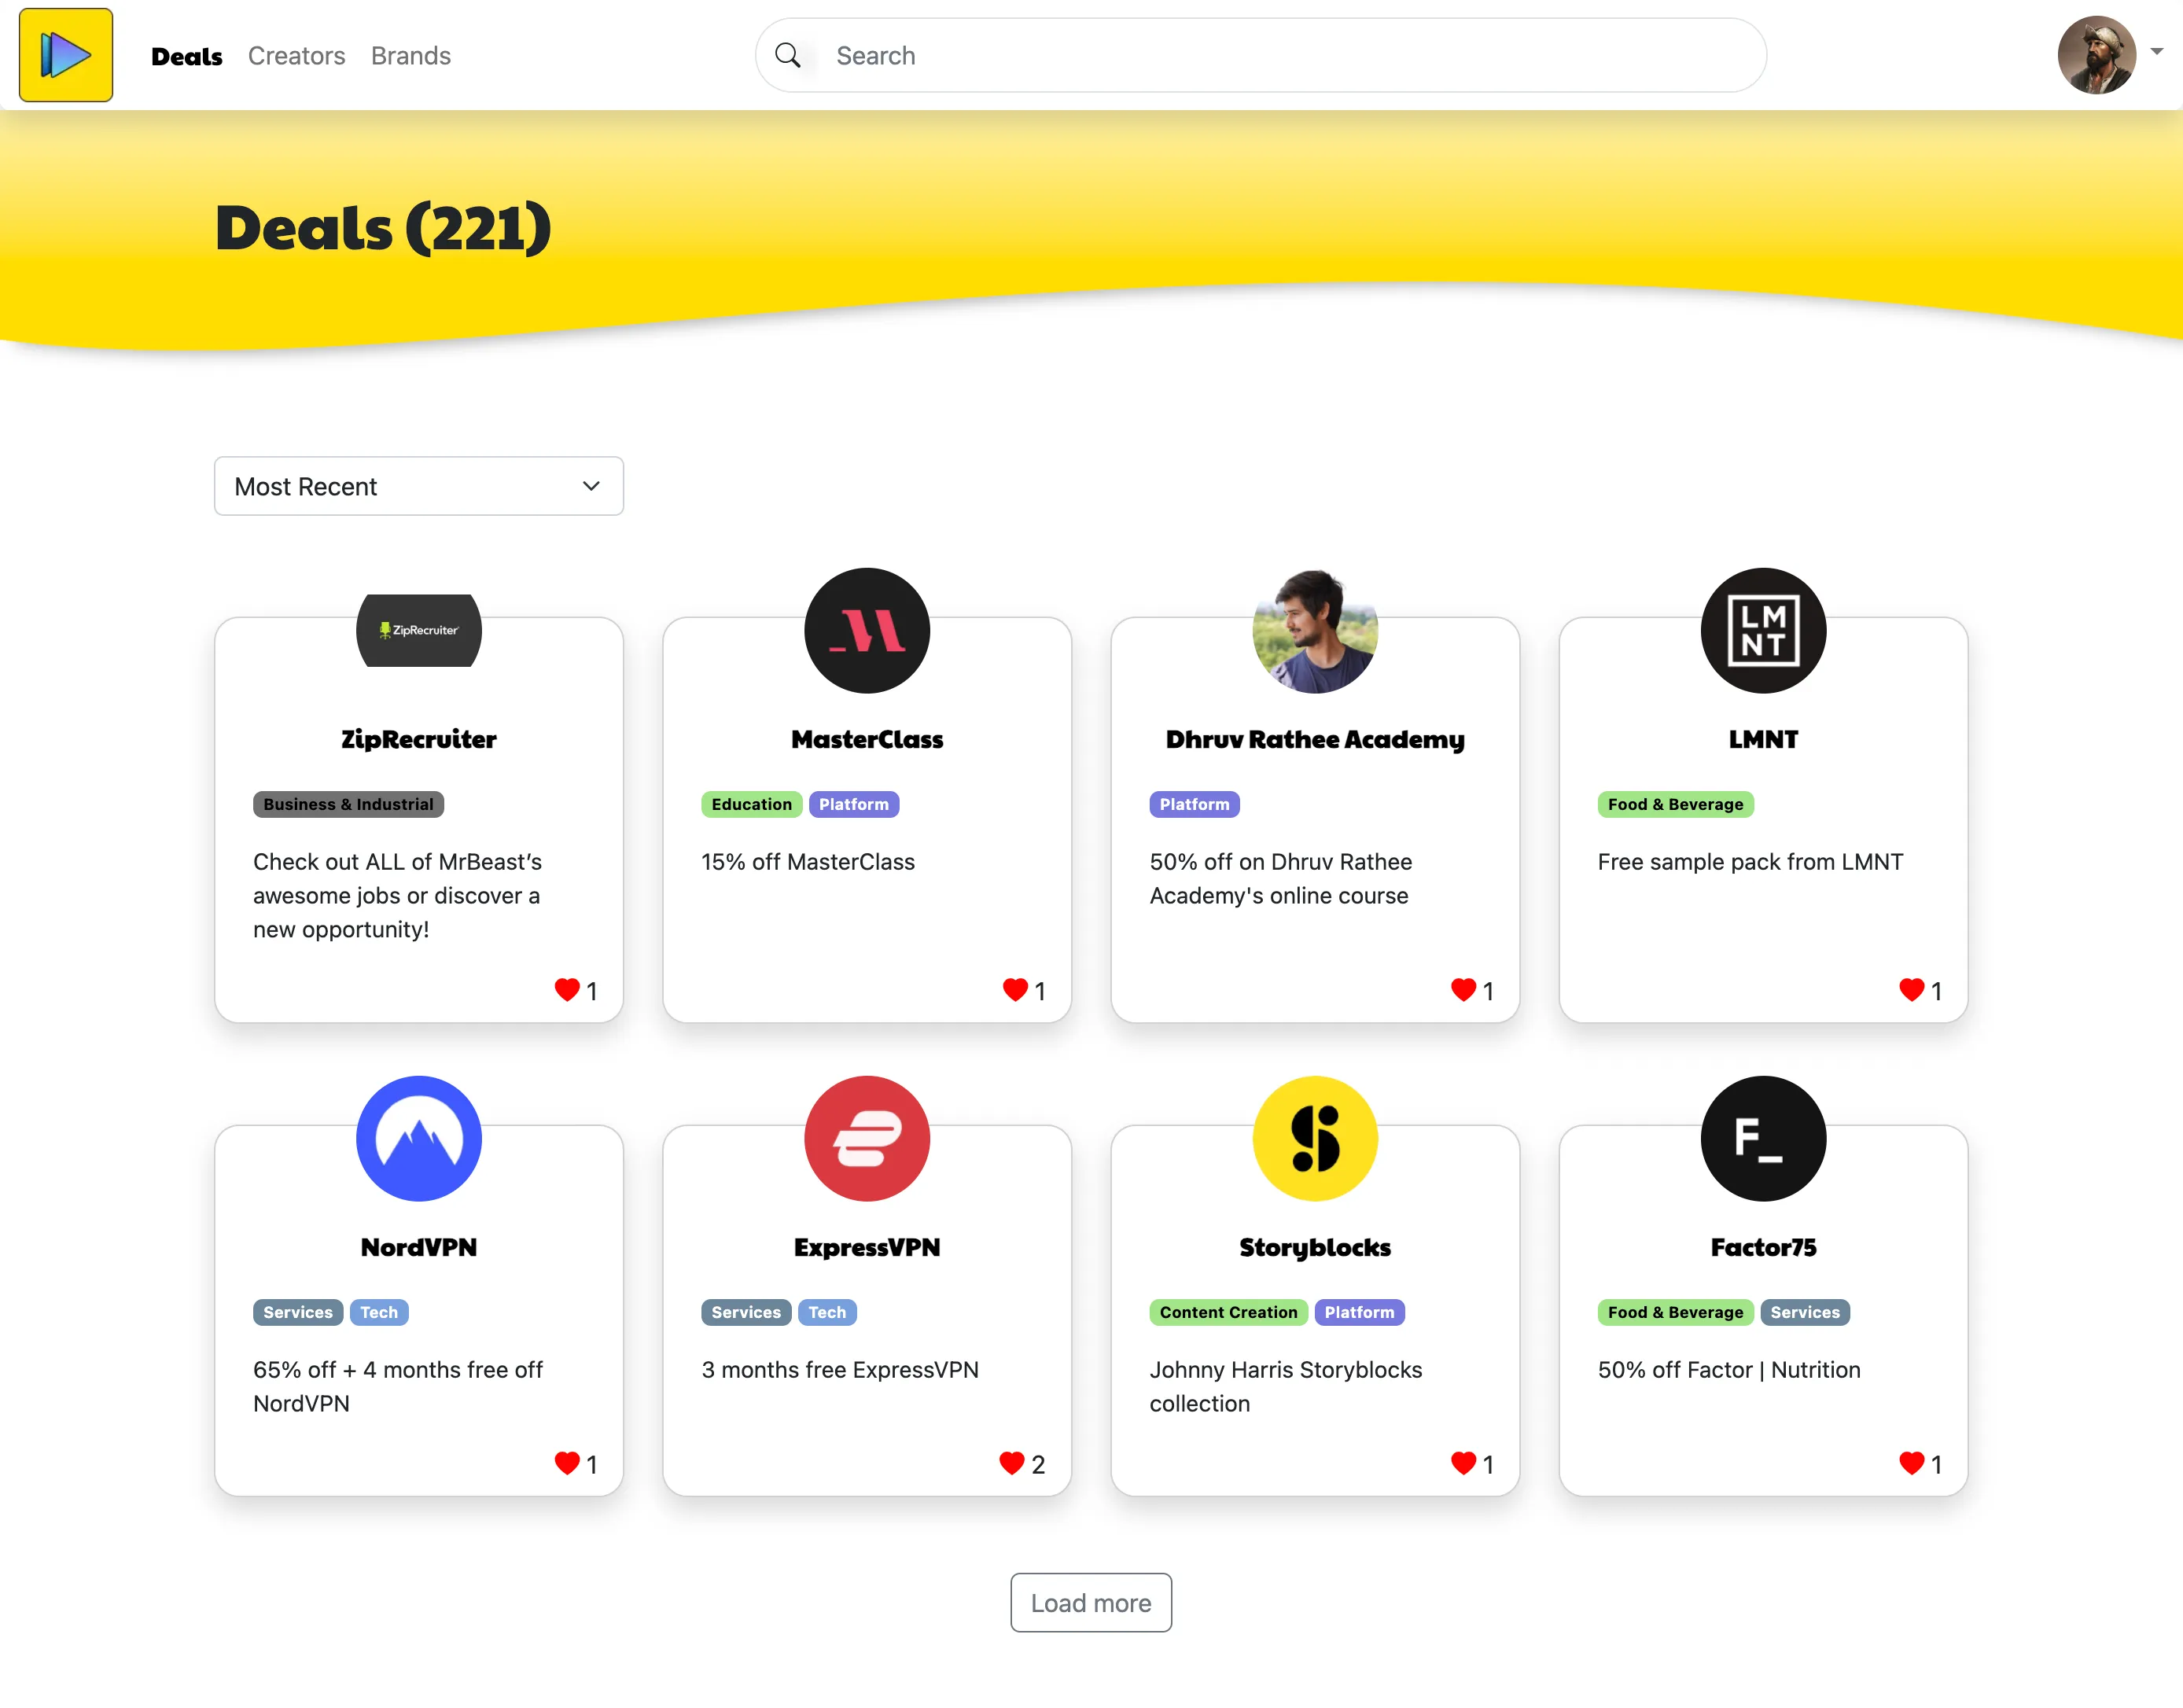Click the Platform tag on MasterClass

854,805
